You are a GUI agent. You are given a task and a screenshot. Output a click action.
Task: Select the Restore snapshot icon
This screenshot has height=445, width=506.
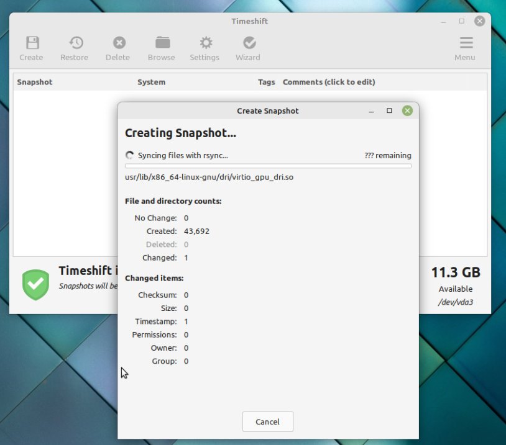(x=74, y=47)
